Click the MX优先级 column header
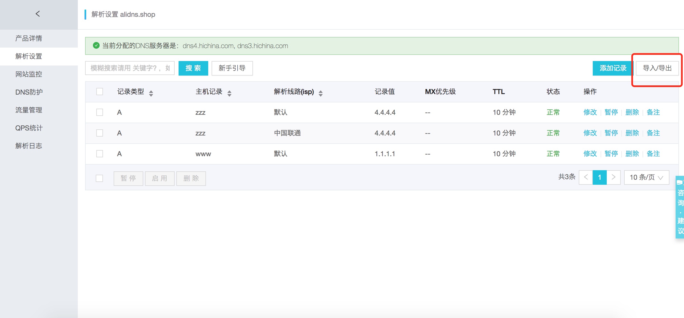 (440, 92)
